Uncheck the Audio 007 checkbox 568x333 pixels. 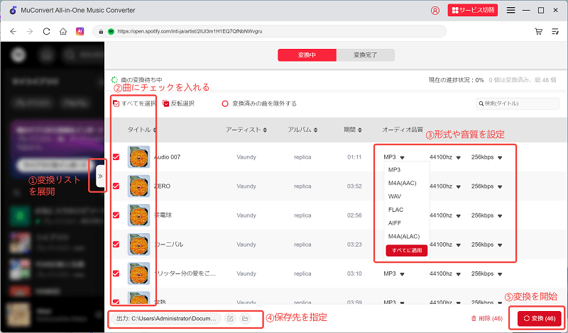point(116,157)
